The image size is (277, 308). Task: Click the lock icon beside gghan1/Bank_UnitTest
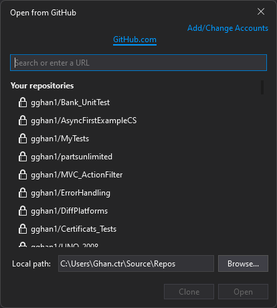23,102
